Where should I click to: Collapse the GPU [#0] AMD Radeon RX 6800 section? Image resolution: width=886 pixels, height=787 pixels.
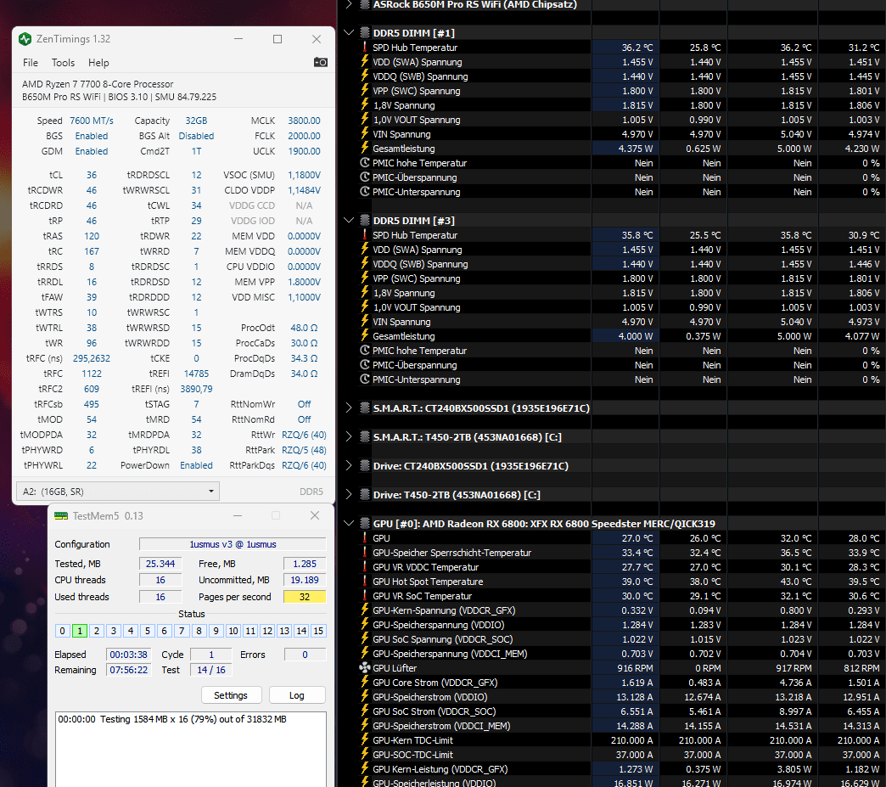(349, 524)
